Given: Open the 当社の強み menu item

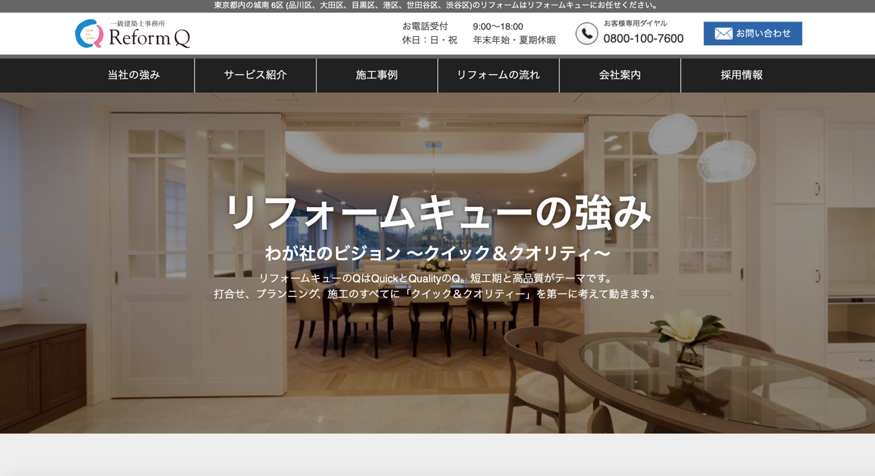Looking at the screenshot, I should coord(134,75).
